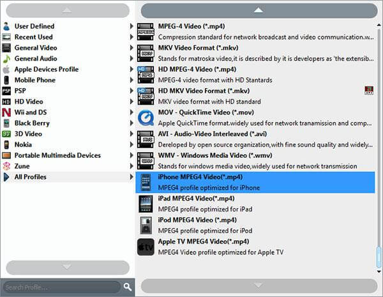Expand the Recent Used submenu arrow

[131, 36]
